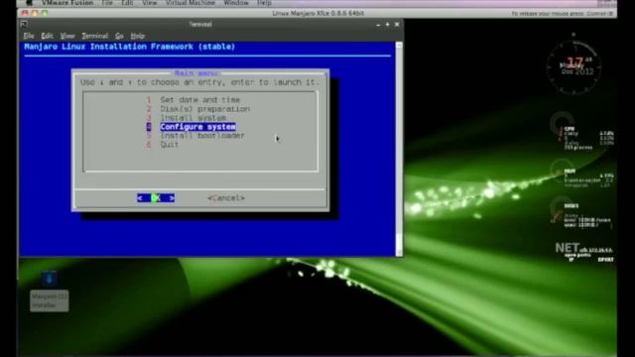The width and height of the screenshot is (635, 357).
Task: Open the VMware View menu
Action: tap(149, 3)
